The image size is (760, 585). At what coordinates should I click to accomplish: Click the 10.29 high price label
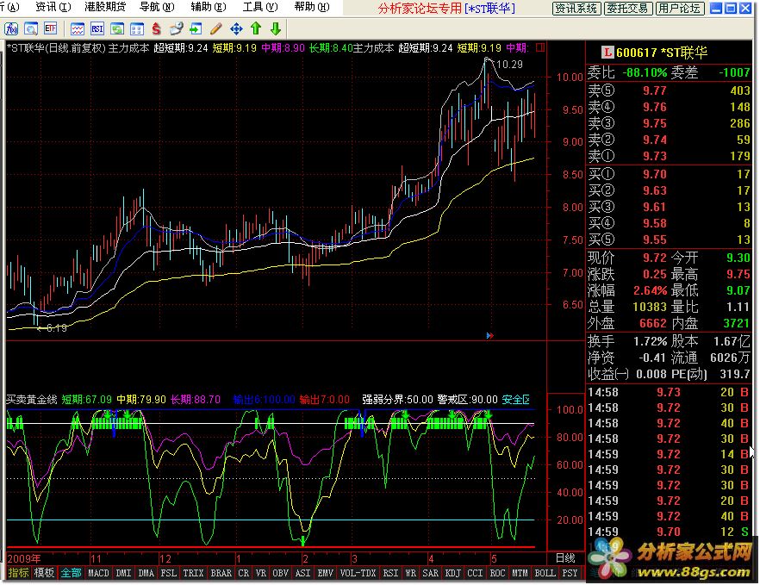(x=509, y=64)
